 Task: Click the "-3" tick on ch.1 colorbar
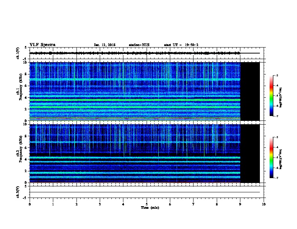[x=276, y=75]
